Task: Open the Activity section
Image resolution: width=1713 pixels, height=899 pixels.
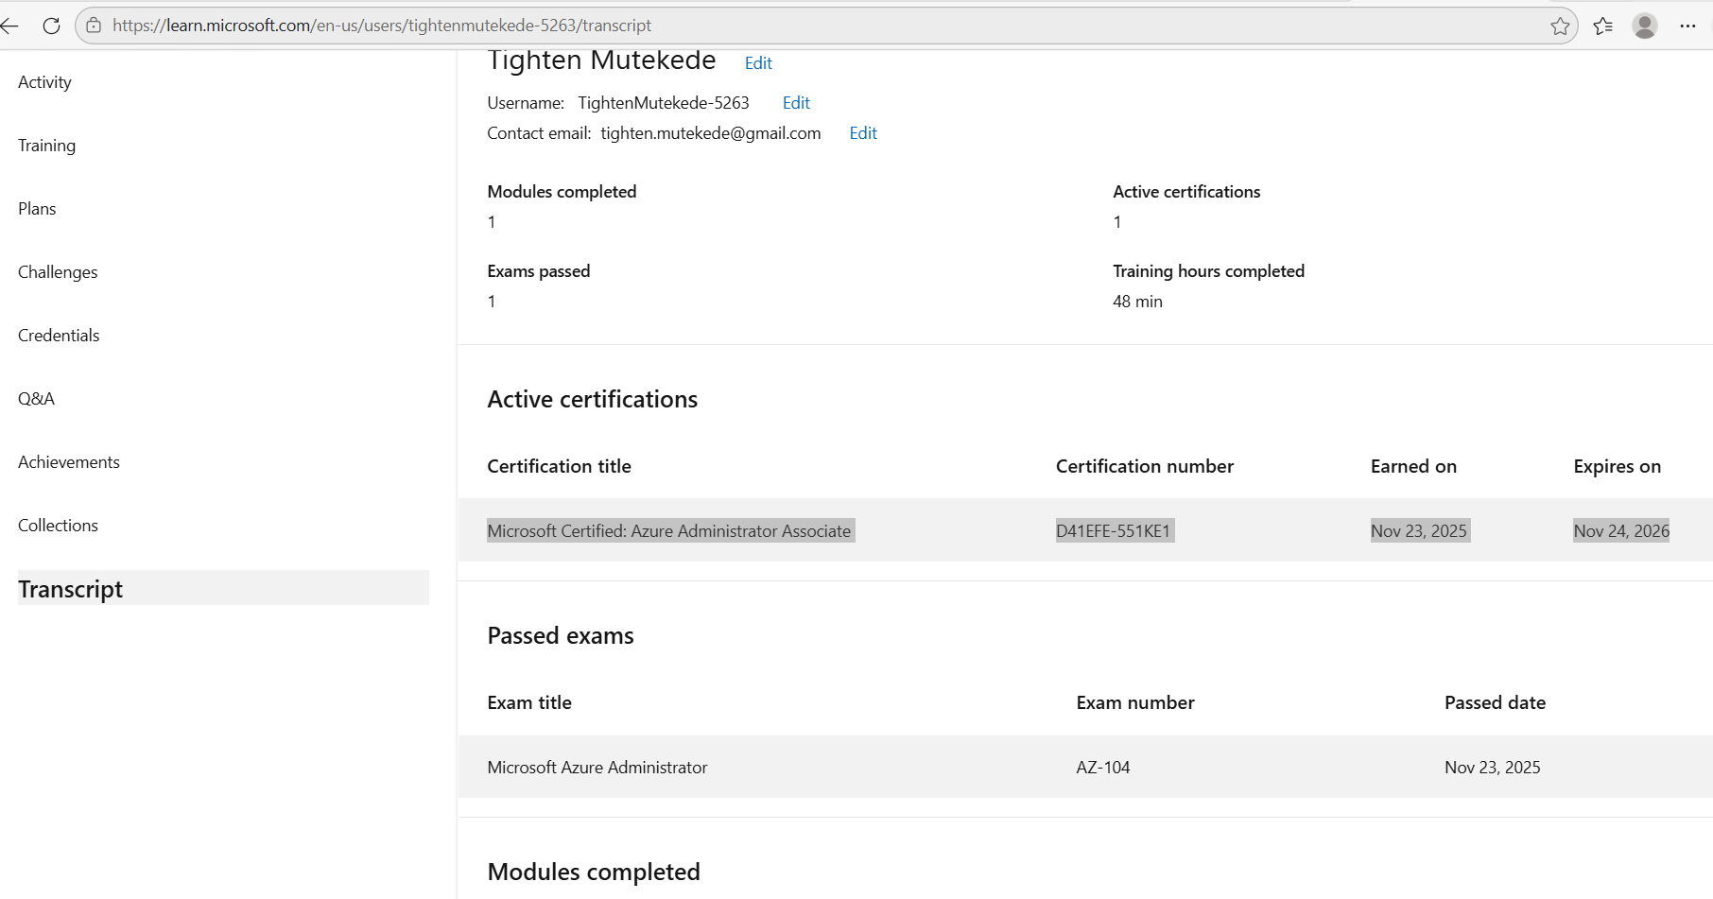Action: pos(44,82)
